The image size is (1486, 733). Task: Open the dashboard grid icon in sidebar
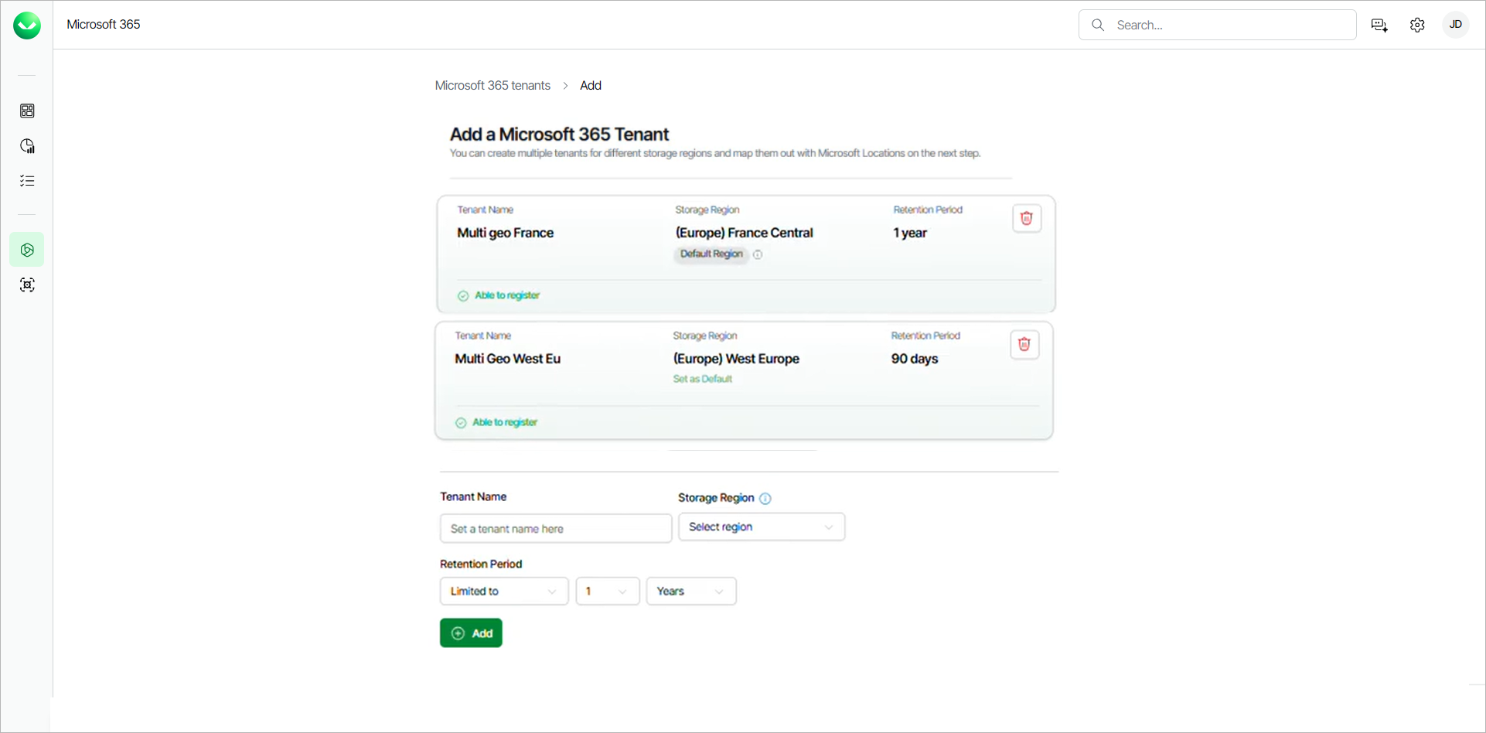click(27, 111)
